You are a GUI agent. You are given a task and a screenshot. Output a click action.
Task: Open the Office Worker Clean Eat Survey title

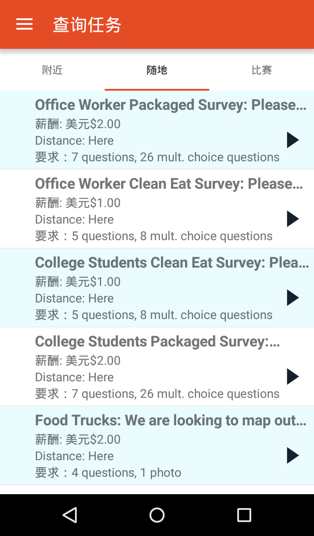(x=169, y=184)
